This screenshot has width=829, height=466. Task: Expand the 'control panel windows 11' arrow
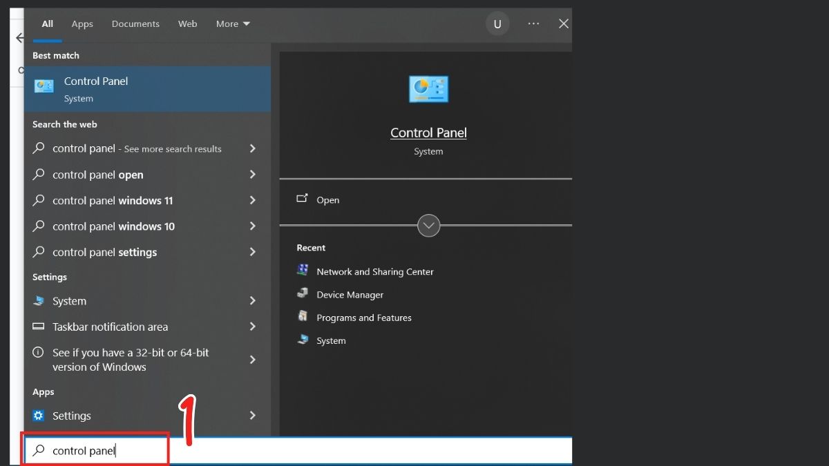[x=252, y=200]
